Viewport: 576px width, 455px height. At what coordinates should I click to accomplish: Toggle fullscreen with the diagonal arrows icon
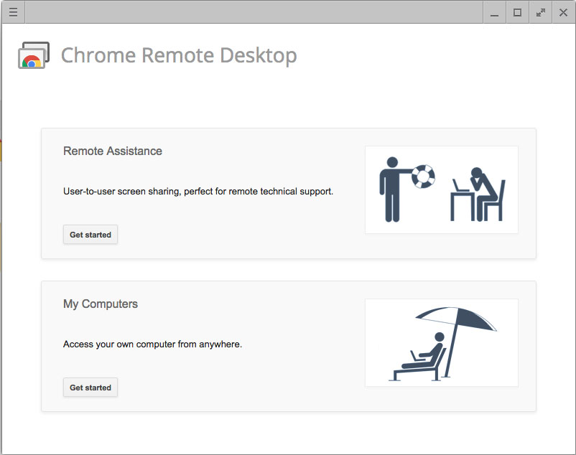tap(540, 12)
